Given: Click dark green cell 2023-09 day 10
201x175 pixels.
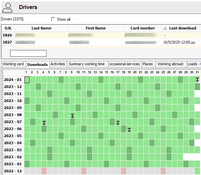Looking at the screenshot, I should [x=78, y=108].
